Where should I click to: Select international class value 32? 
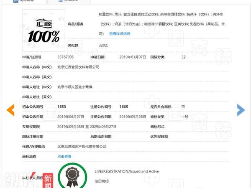(x=184, y=57)
